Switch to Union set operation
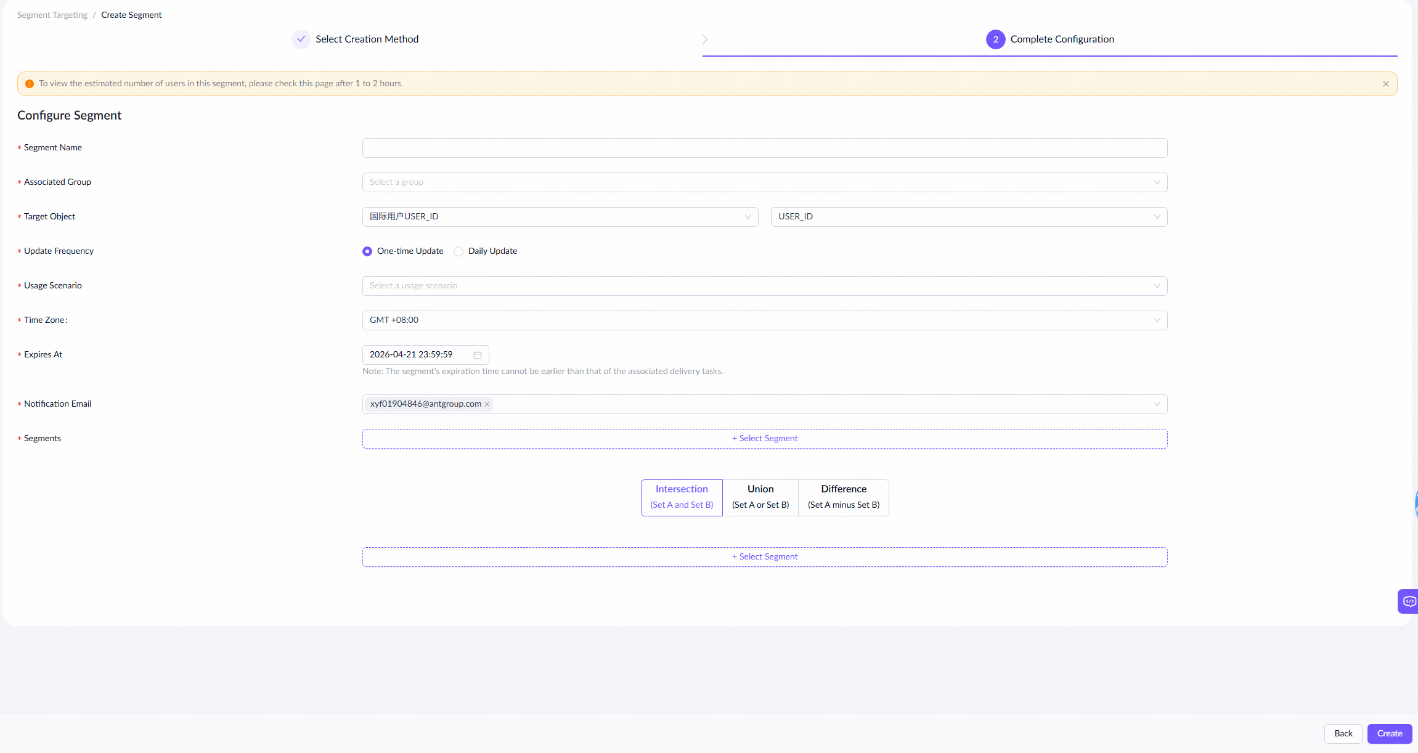The image size is (1418, 753). [760, 497]
